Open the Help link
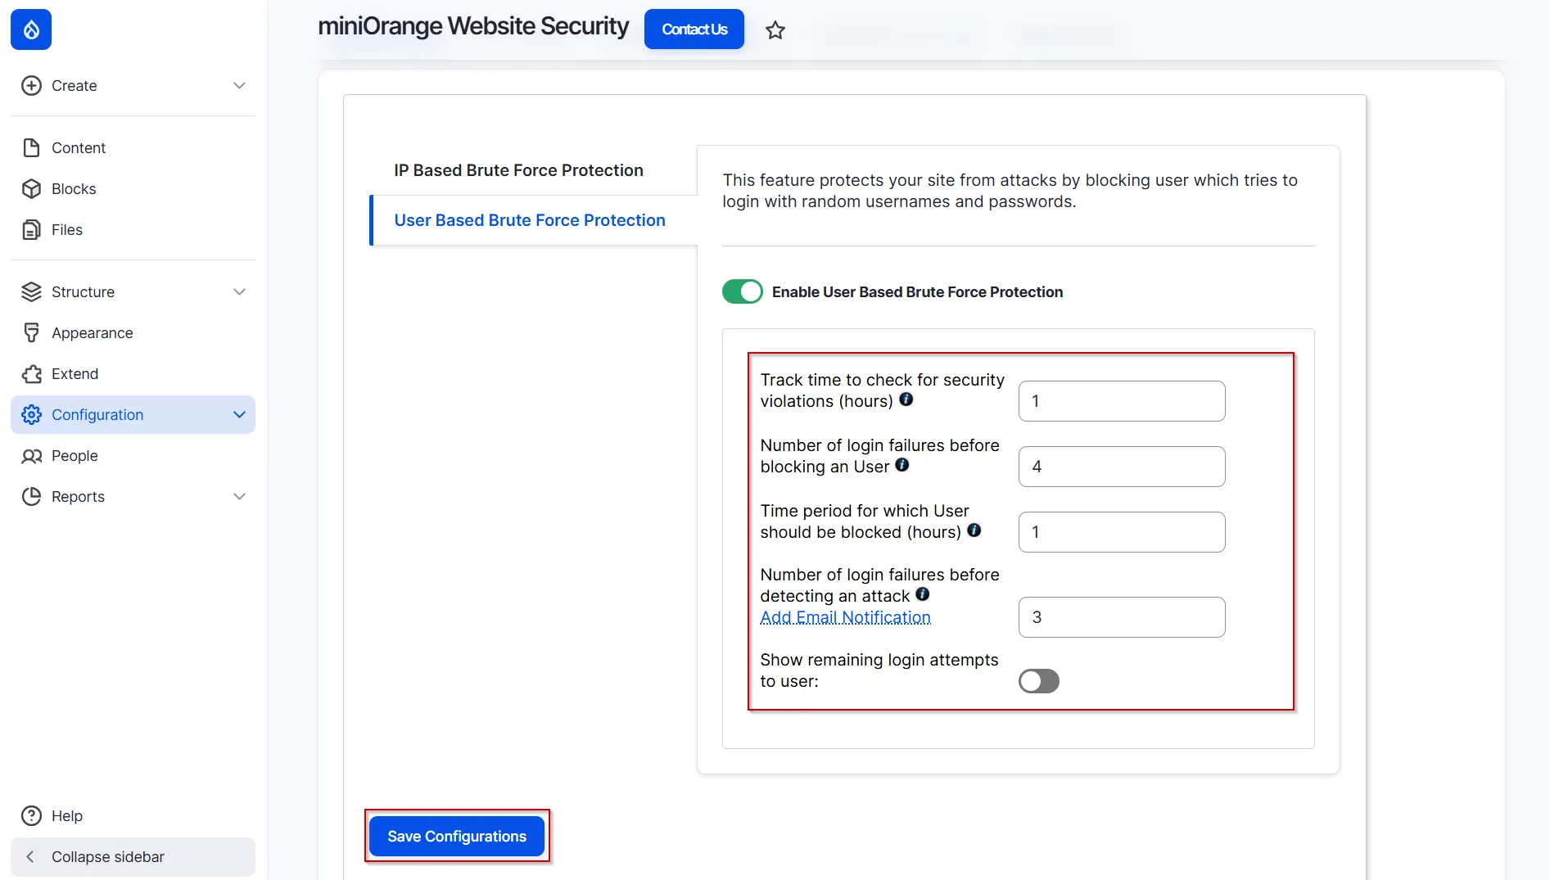The image size is (1550, 880). coord(133,816)
